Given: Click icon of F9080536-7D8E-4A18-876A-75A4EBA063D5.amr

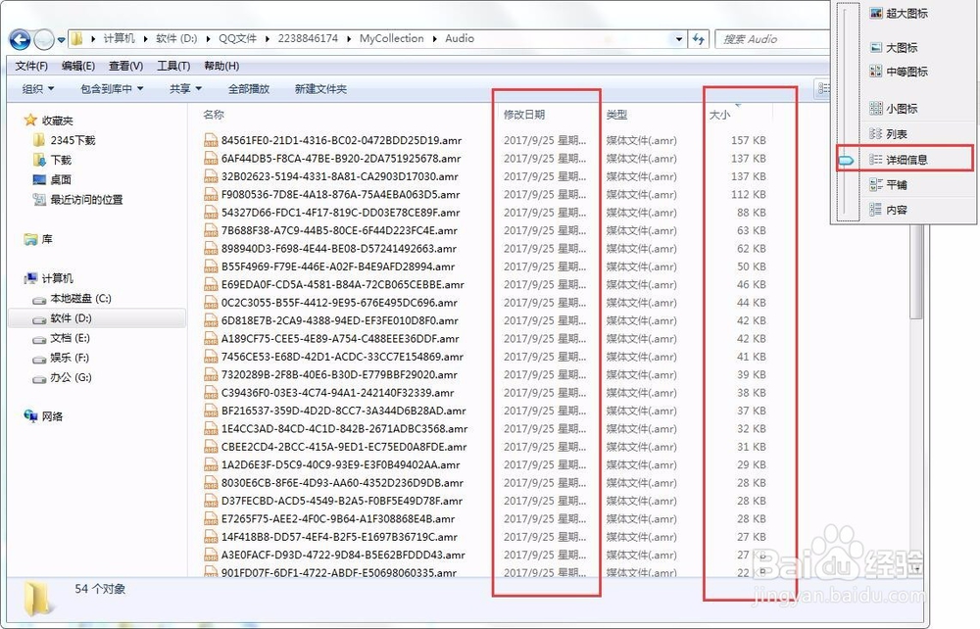Looking at the screenshot, I should pyautogui.click(x=211, y=194).
